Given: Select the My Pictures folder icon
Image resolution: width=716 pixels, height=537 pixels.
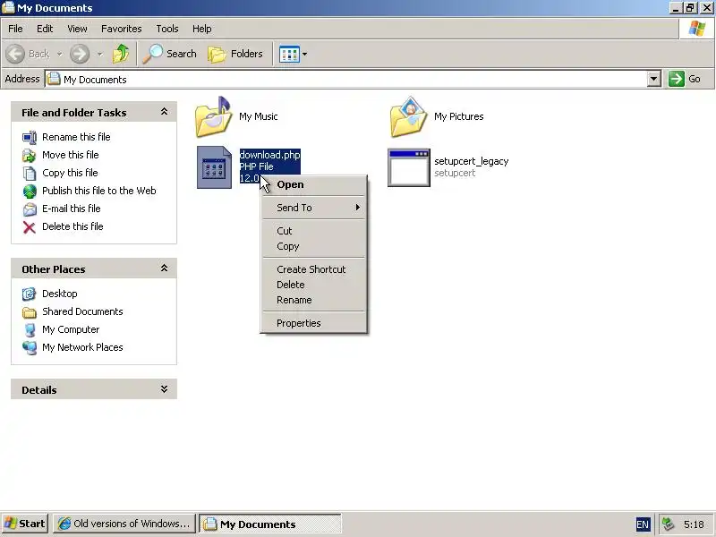Looking at the screenshot, I should click(x=408, y=117).
